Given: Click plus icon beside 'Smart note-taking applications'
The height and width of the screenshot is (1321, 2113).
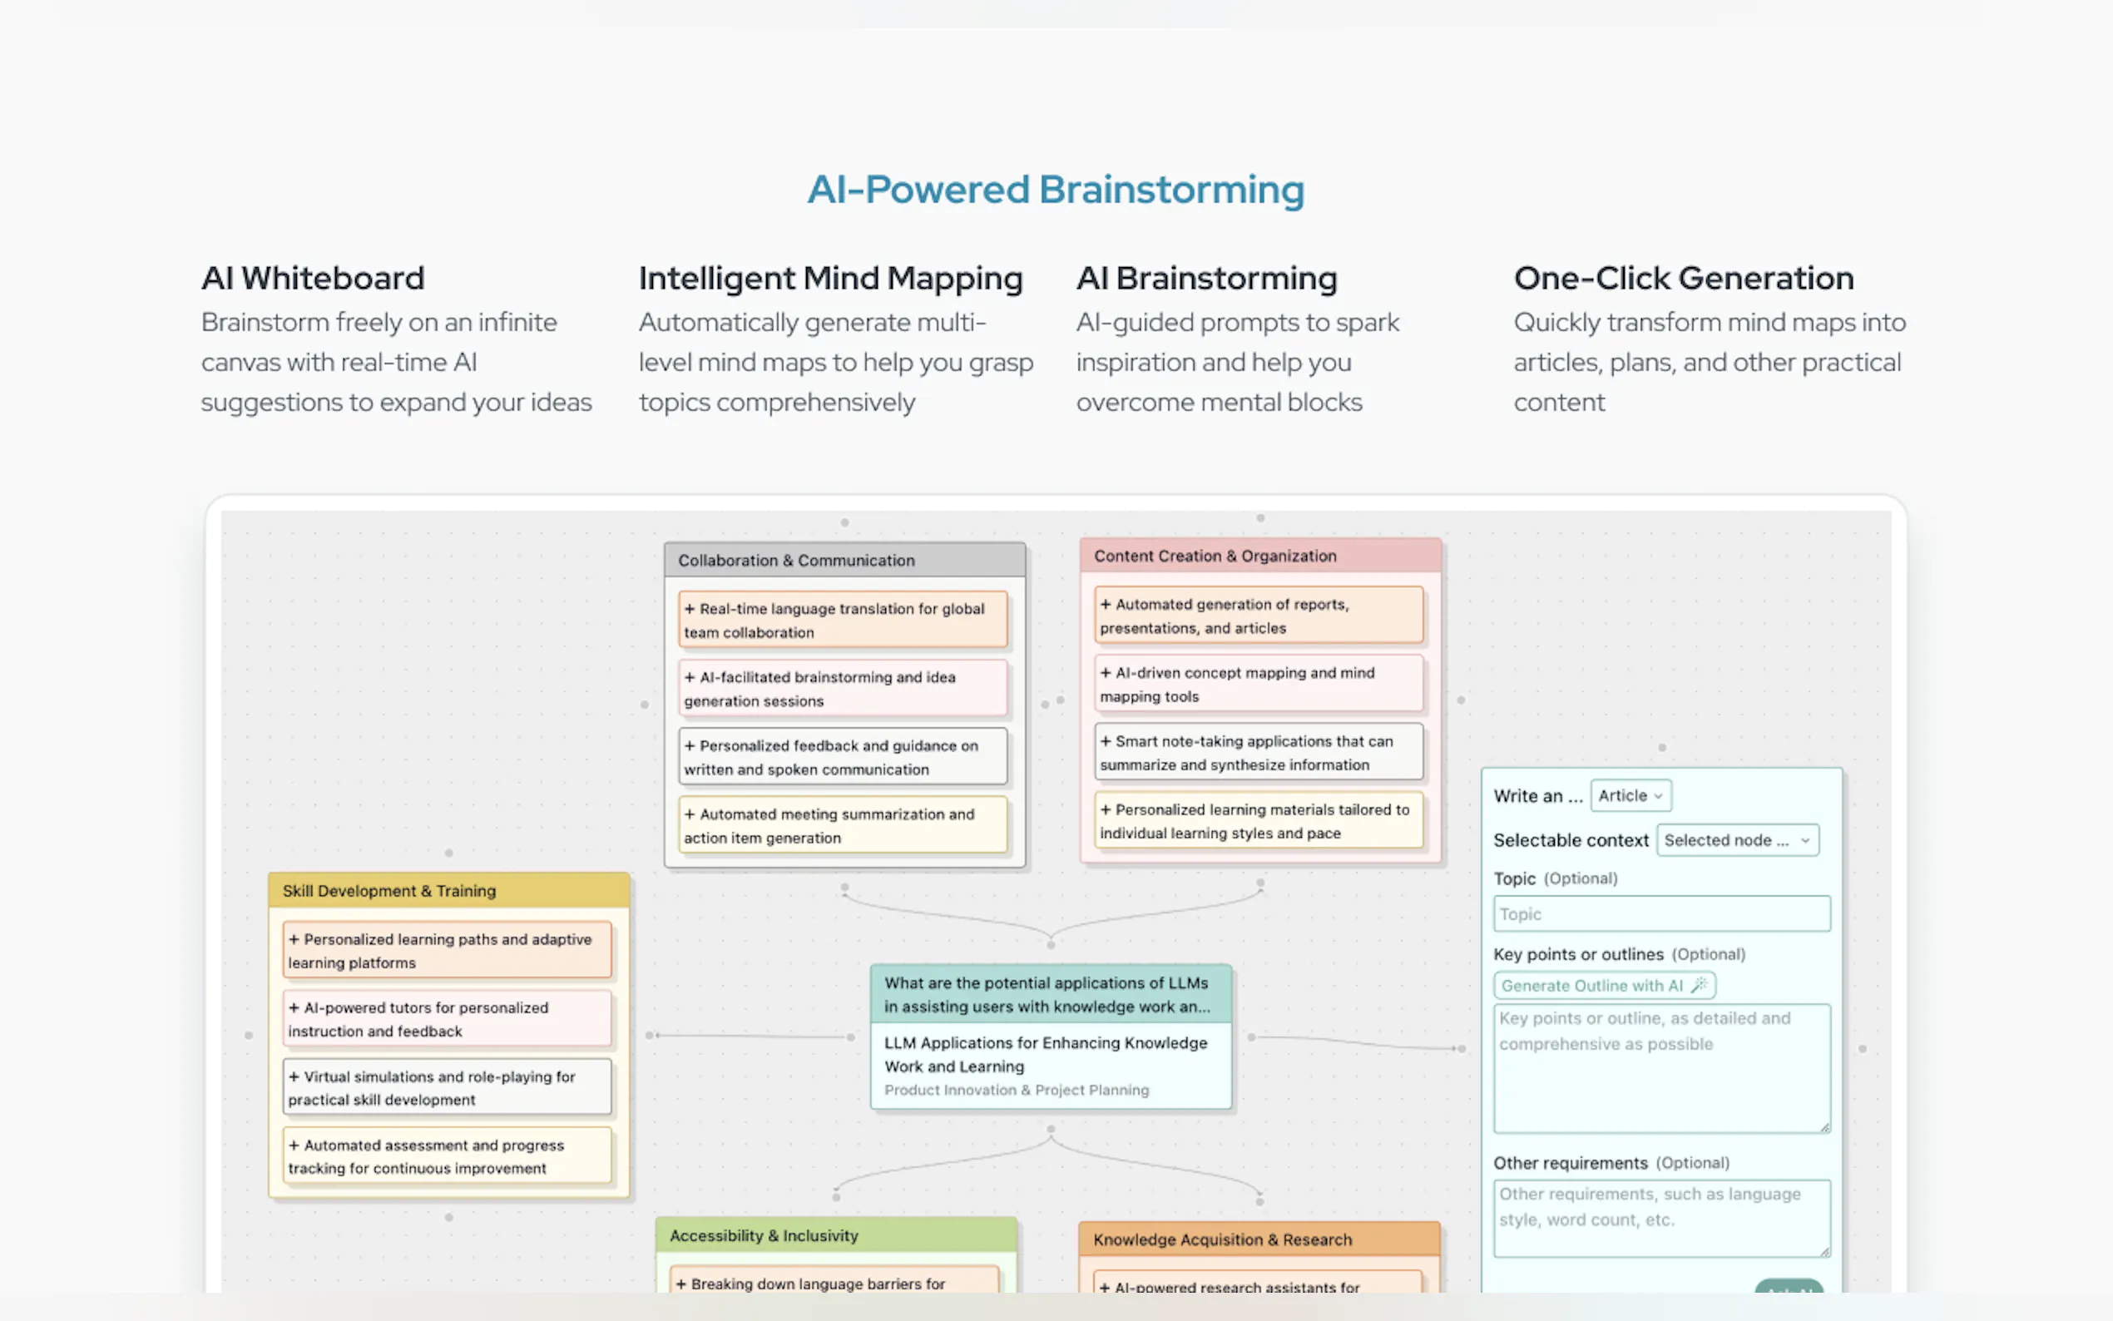Looking at the screenshot, I should [1105, 741].
